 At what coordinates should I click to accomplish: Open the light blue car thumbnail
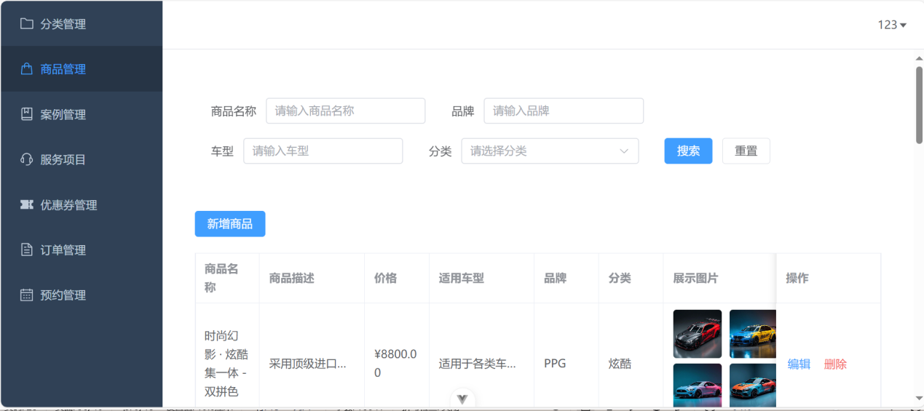pyautogui.click(x=698, y=386)
